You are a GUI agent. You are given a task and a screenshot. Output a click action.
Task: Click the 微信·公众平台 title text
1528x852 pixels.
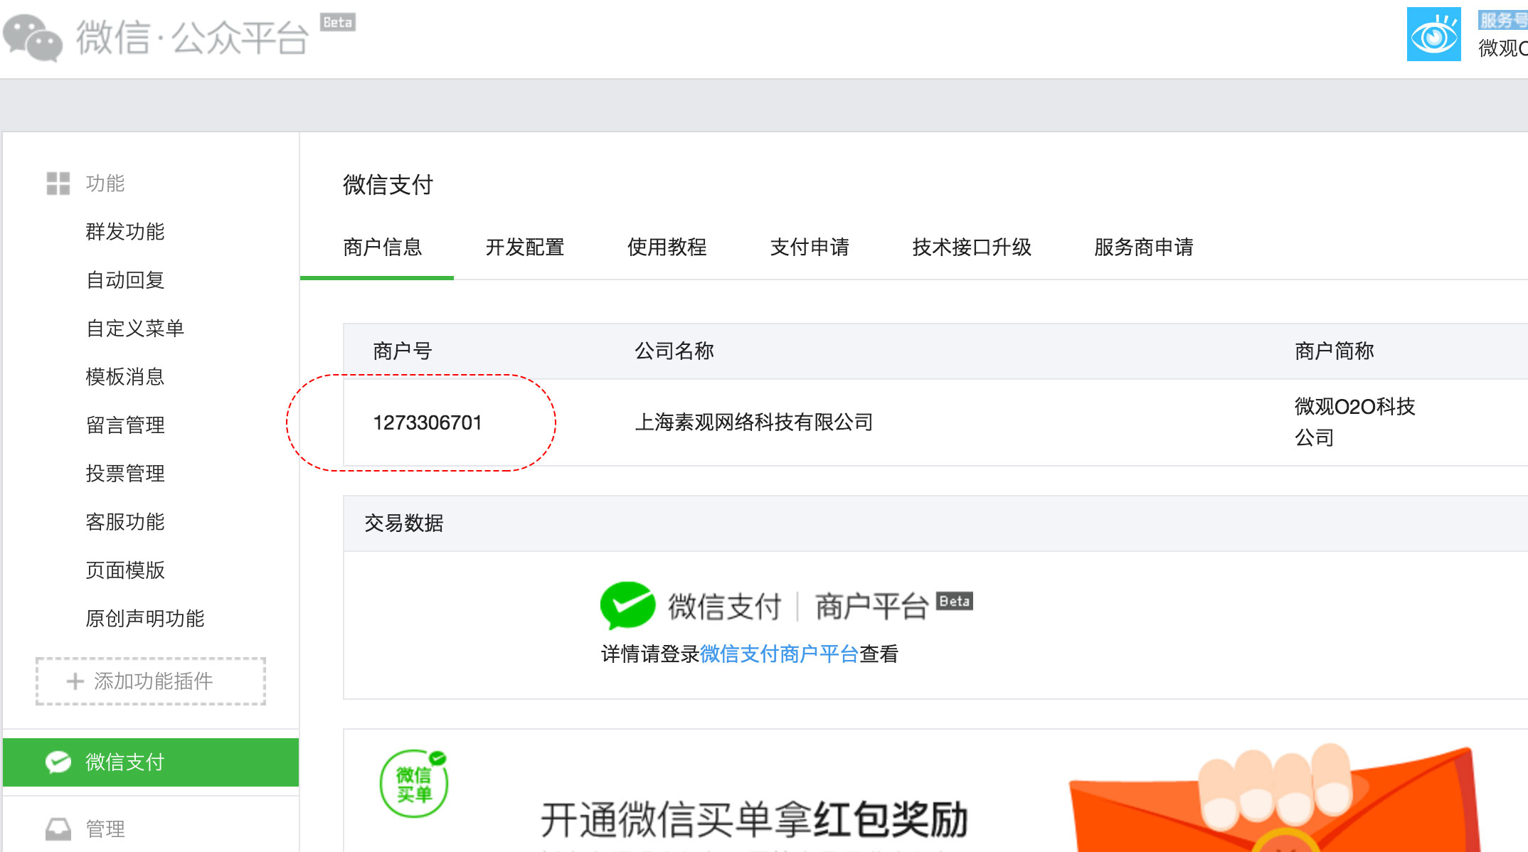[192, 37]
